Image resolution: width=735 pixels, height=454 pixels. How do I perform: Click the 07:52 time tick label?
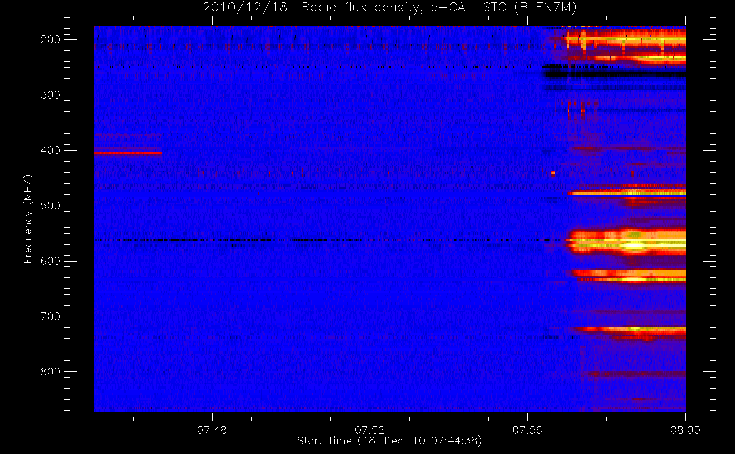(369, 430)
